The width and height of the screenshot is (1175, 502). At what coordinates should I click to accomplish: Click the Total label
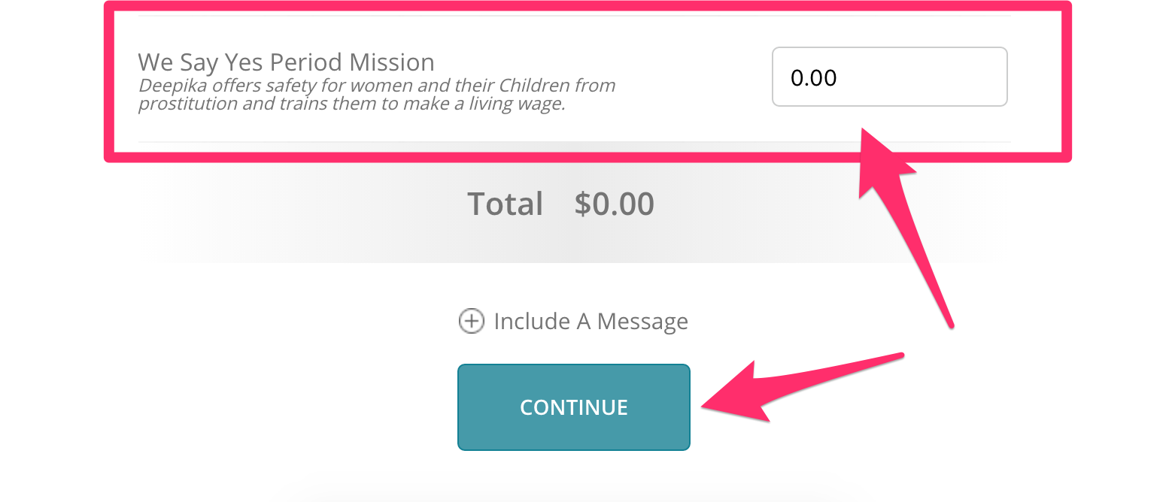point(505,204)
